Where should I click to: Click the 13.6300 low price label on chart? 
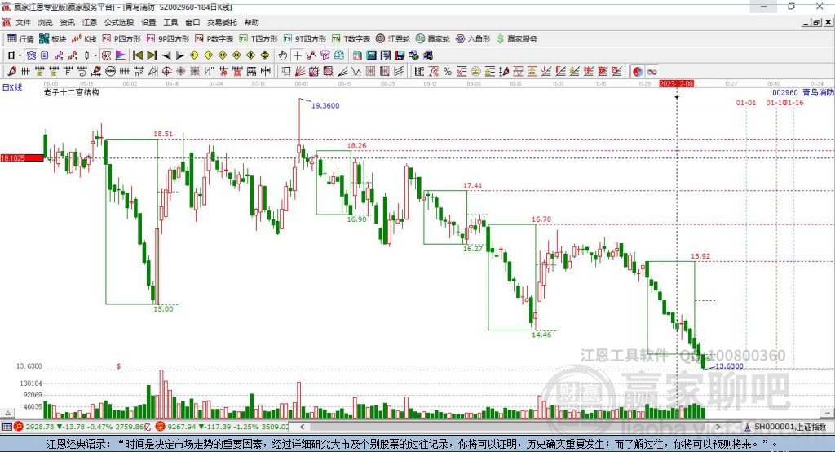click(x=729, y=366)
